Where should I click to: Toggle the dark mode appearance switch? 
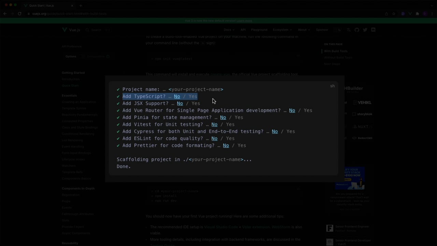(x=337, y=30)
